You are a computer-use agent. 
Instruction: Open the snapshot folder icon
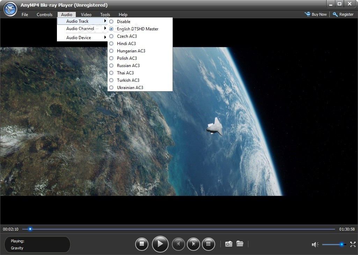(x=240, y=243)
